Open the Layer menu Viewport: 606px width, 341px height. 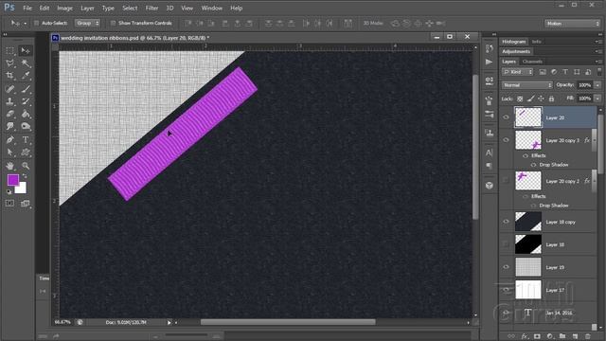(87, 8)
